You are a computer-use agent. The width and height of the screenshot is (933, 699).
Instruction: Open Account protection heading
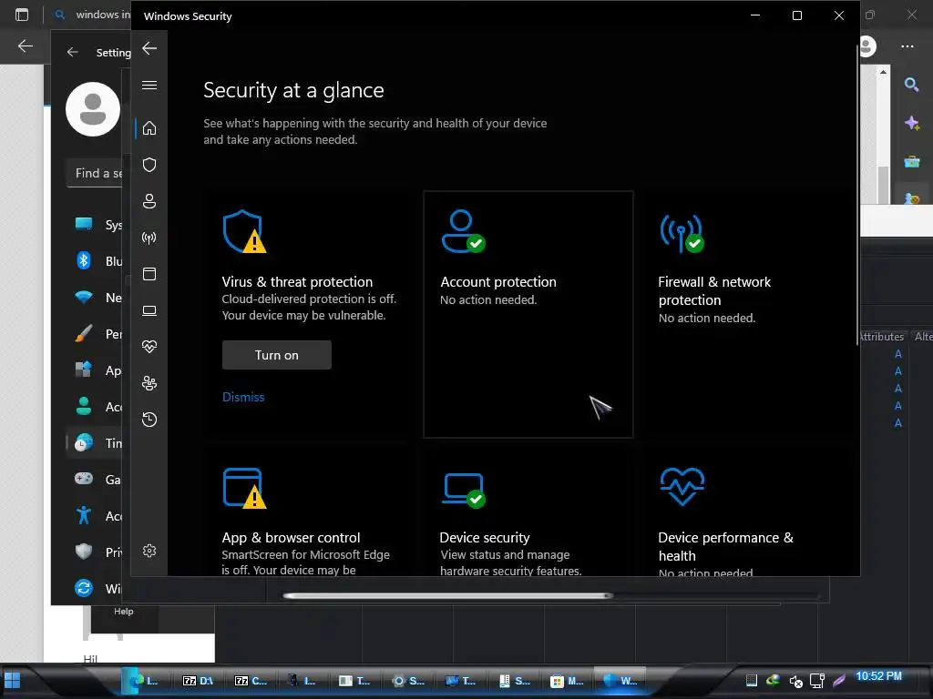tap(498, 282)
